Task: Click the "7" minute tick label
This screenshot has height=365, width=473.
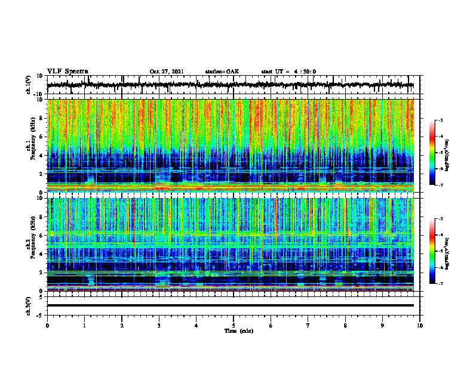Action: (308, 326)
